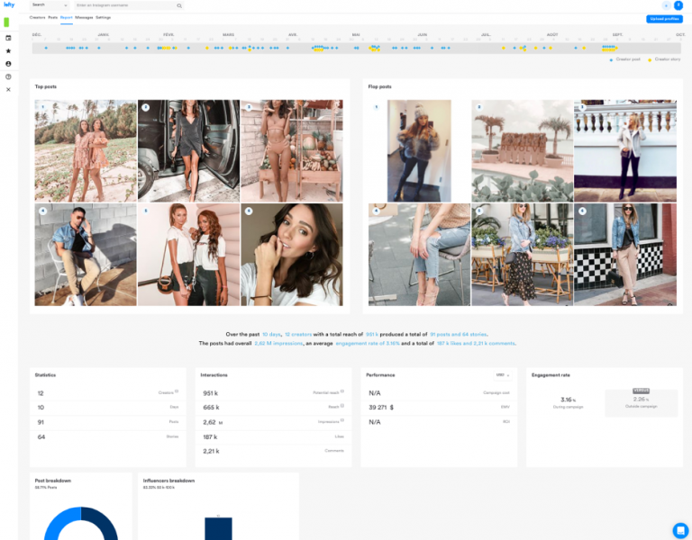Viewport: 692px width, 540px height.
Task: Click info icon next to Creators statistic
Action: pyautogui.click(x=177, y=391)
